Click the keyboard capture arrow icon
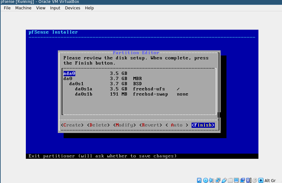This screenshot has height=183, width=282. pos(261,180)
